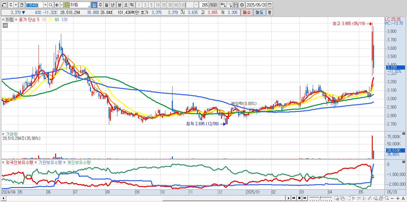Click the candle count field showing 265
Image resolution: width=407 pixels, height=202 pixels.
204,5
